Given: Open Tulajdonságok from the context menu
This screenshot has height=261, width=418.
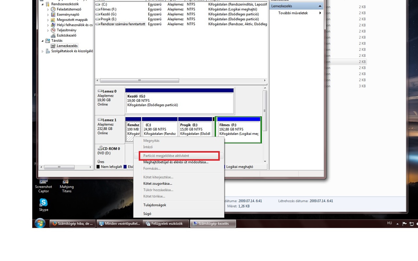Looking at the screenshot, I should point(179,205).
